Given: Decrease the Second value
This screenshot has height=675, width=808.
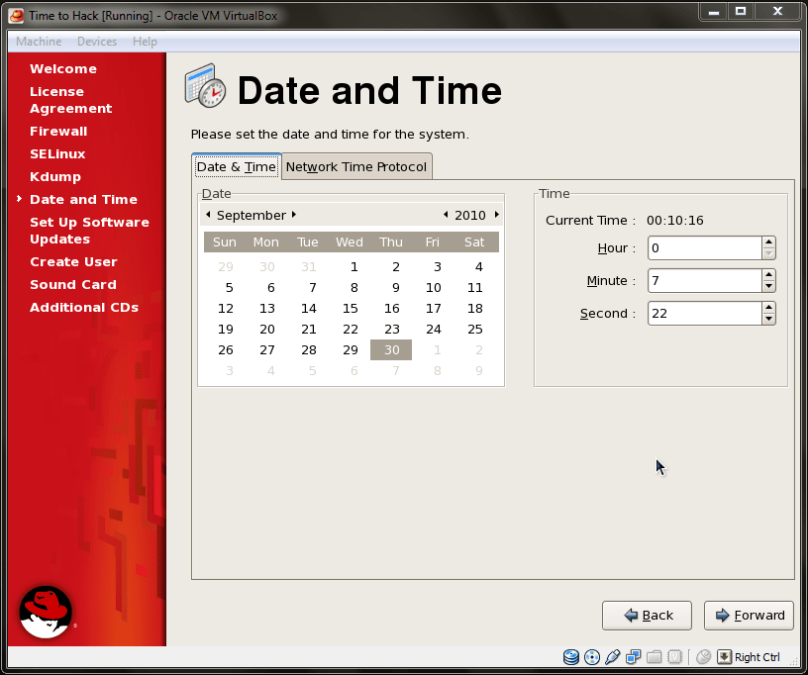Looking at the screenshot, I should pos(768,319).
